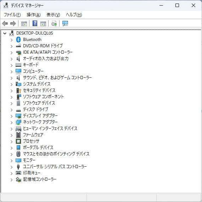The image size is (202, 202).
Task: Click the ソフトウェア デバイス icon
Action: coord(18,103)
